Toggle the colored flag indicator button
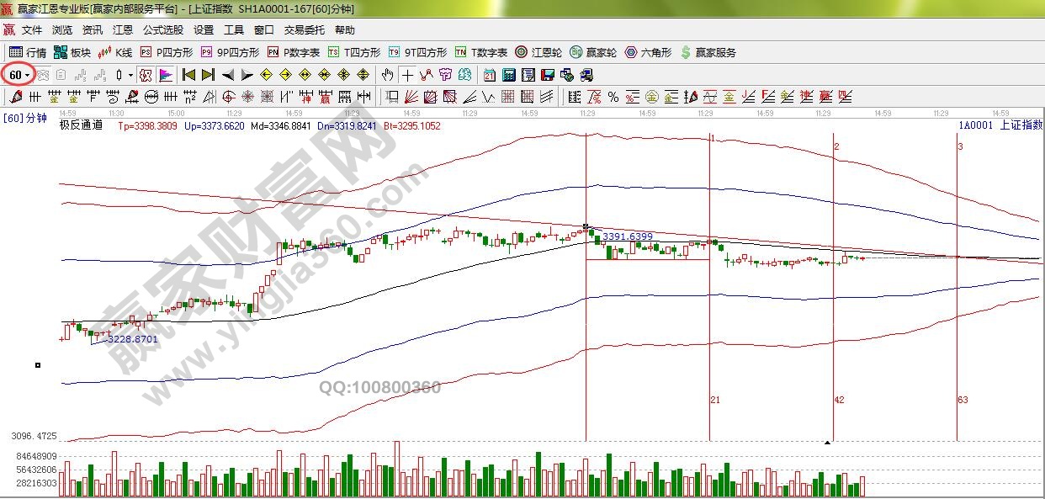The image size is (1045, 499). [x=165, y=75]
